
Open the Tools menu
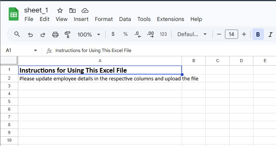pyautogui.click(x=144, y=19)
